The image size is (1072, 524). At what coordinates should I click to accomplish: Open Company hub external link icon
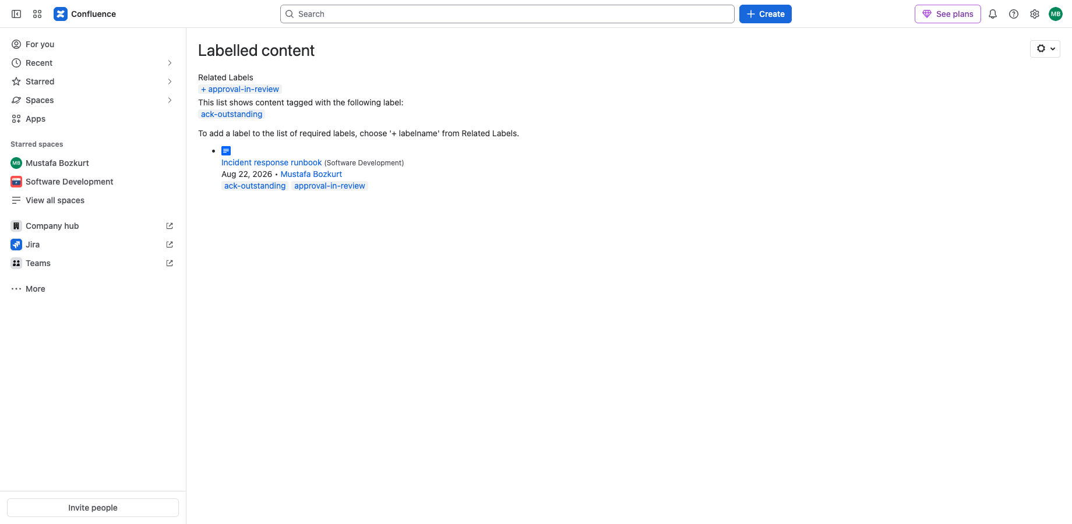pyautogui.click(x=170, y=226)
